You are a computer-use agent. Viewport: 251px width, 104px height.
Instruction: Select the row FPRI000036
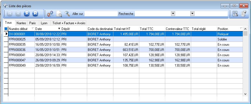pyautogui.click(x=126, y=50)
